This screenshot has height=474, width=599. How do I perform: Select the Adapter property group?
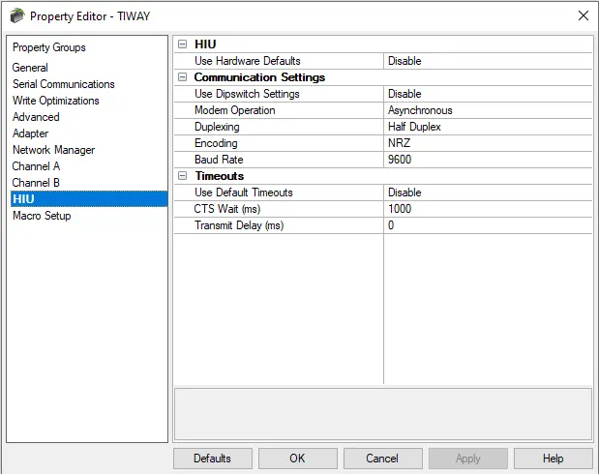tap(31, 133)
